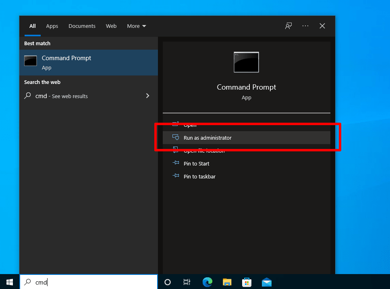Expand cmd web results arrow
The image size is (390, 289).
click(147, 96)
